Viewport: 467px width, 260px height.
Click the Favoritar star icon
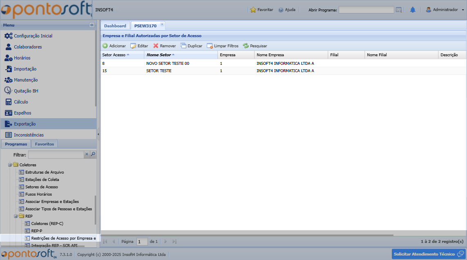click(253, 10)
